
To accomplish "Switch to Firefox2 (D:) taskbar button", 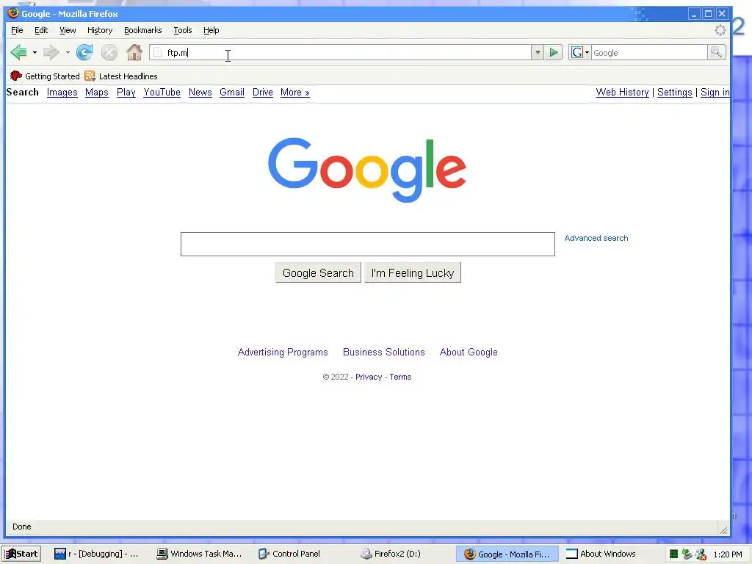I will pyautogui.click(x=391, y=554).
